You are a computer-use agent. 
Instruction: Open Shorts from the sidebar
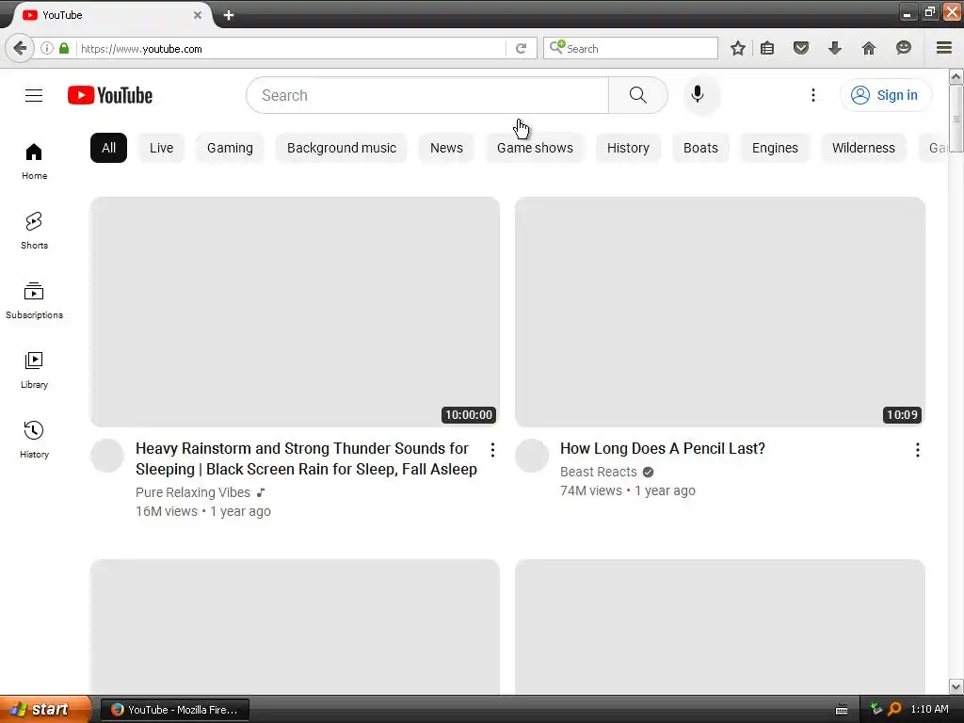point(34,231)
